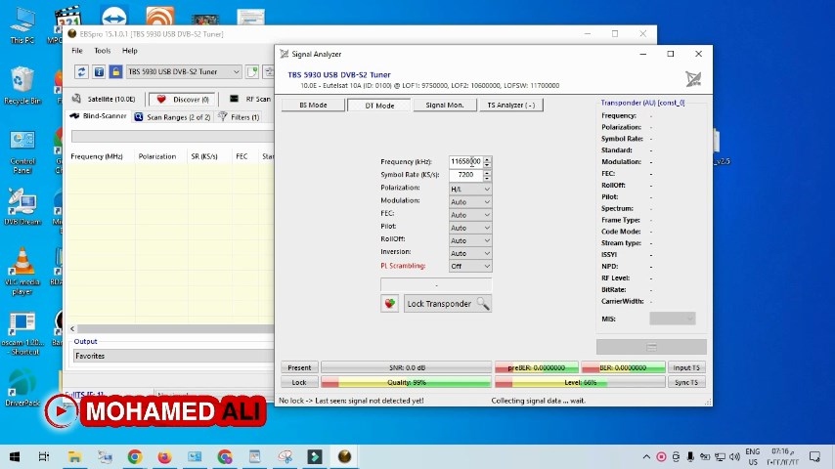This screenshot has width=835, height=469.
Task: Click the Lock indicator button
Action: (299, 382)
